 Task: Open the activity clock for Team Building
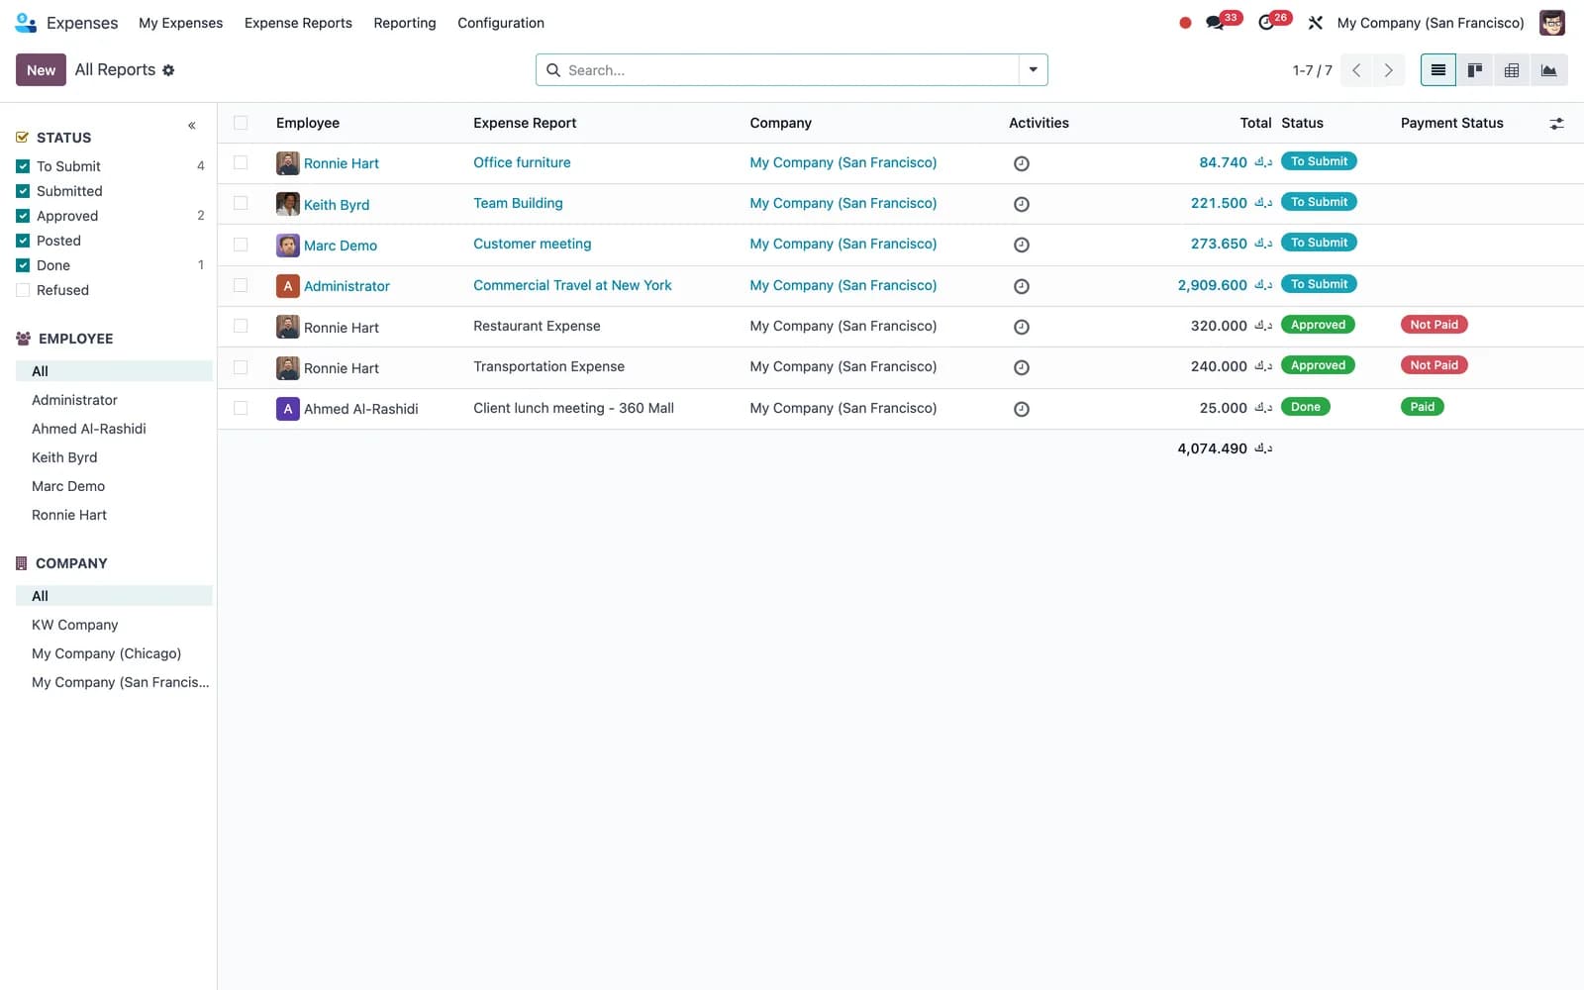point(1022,204)
